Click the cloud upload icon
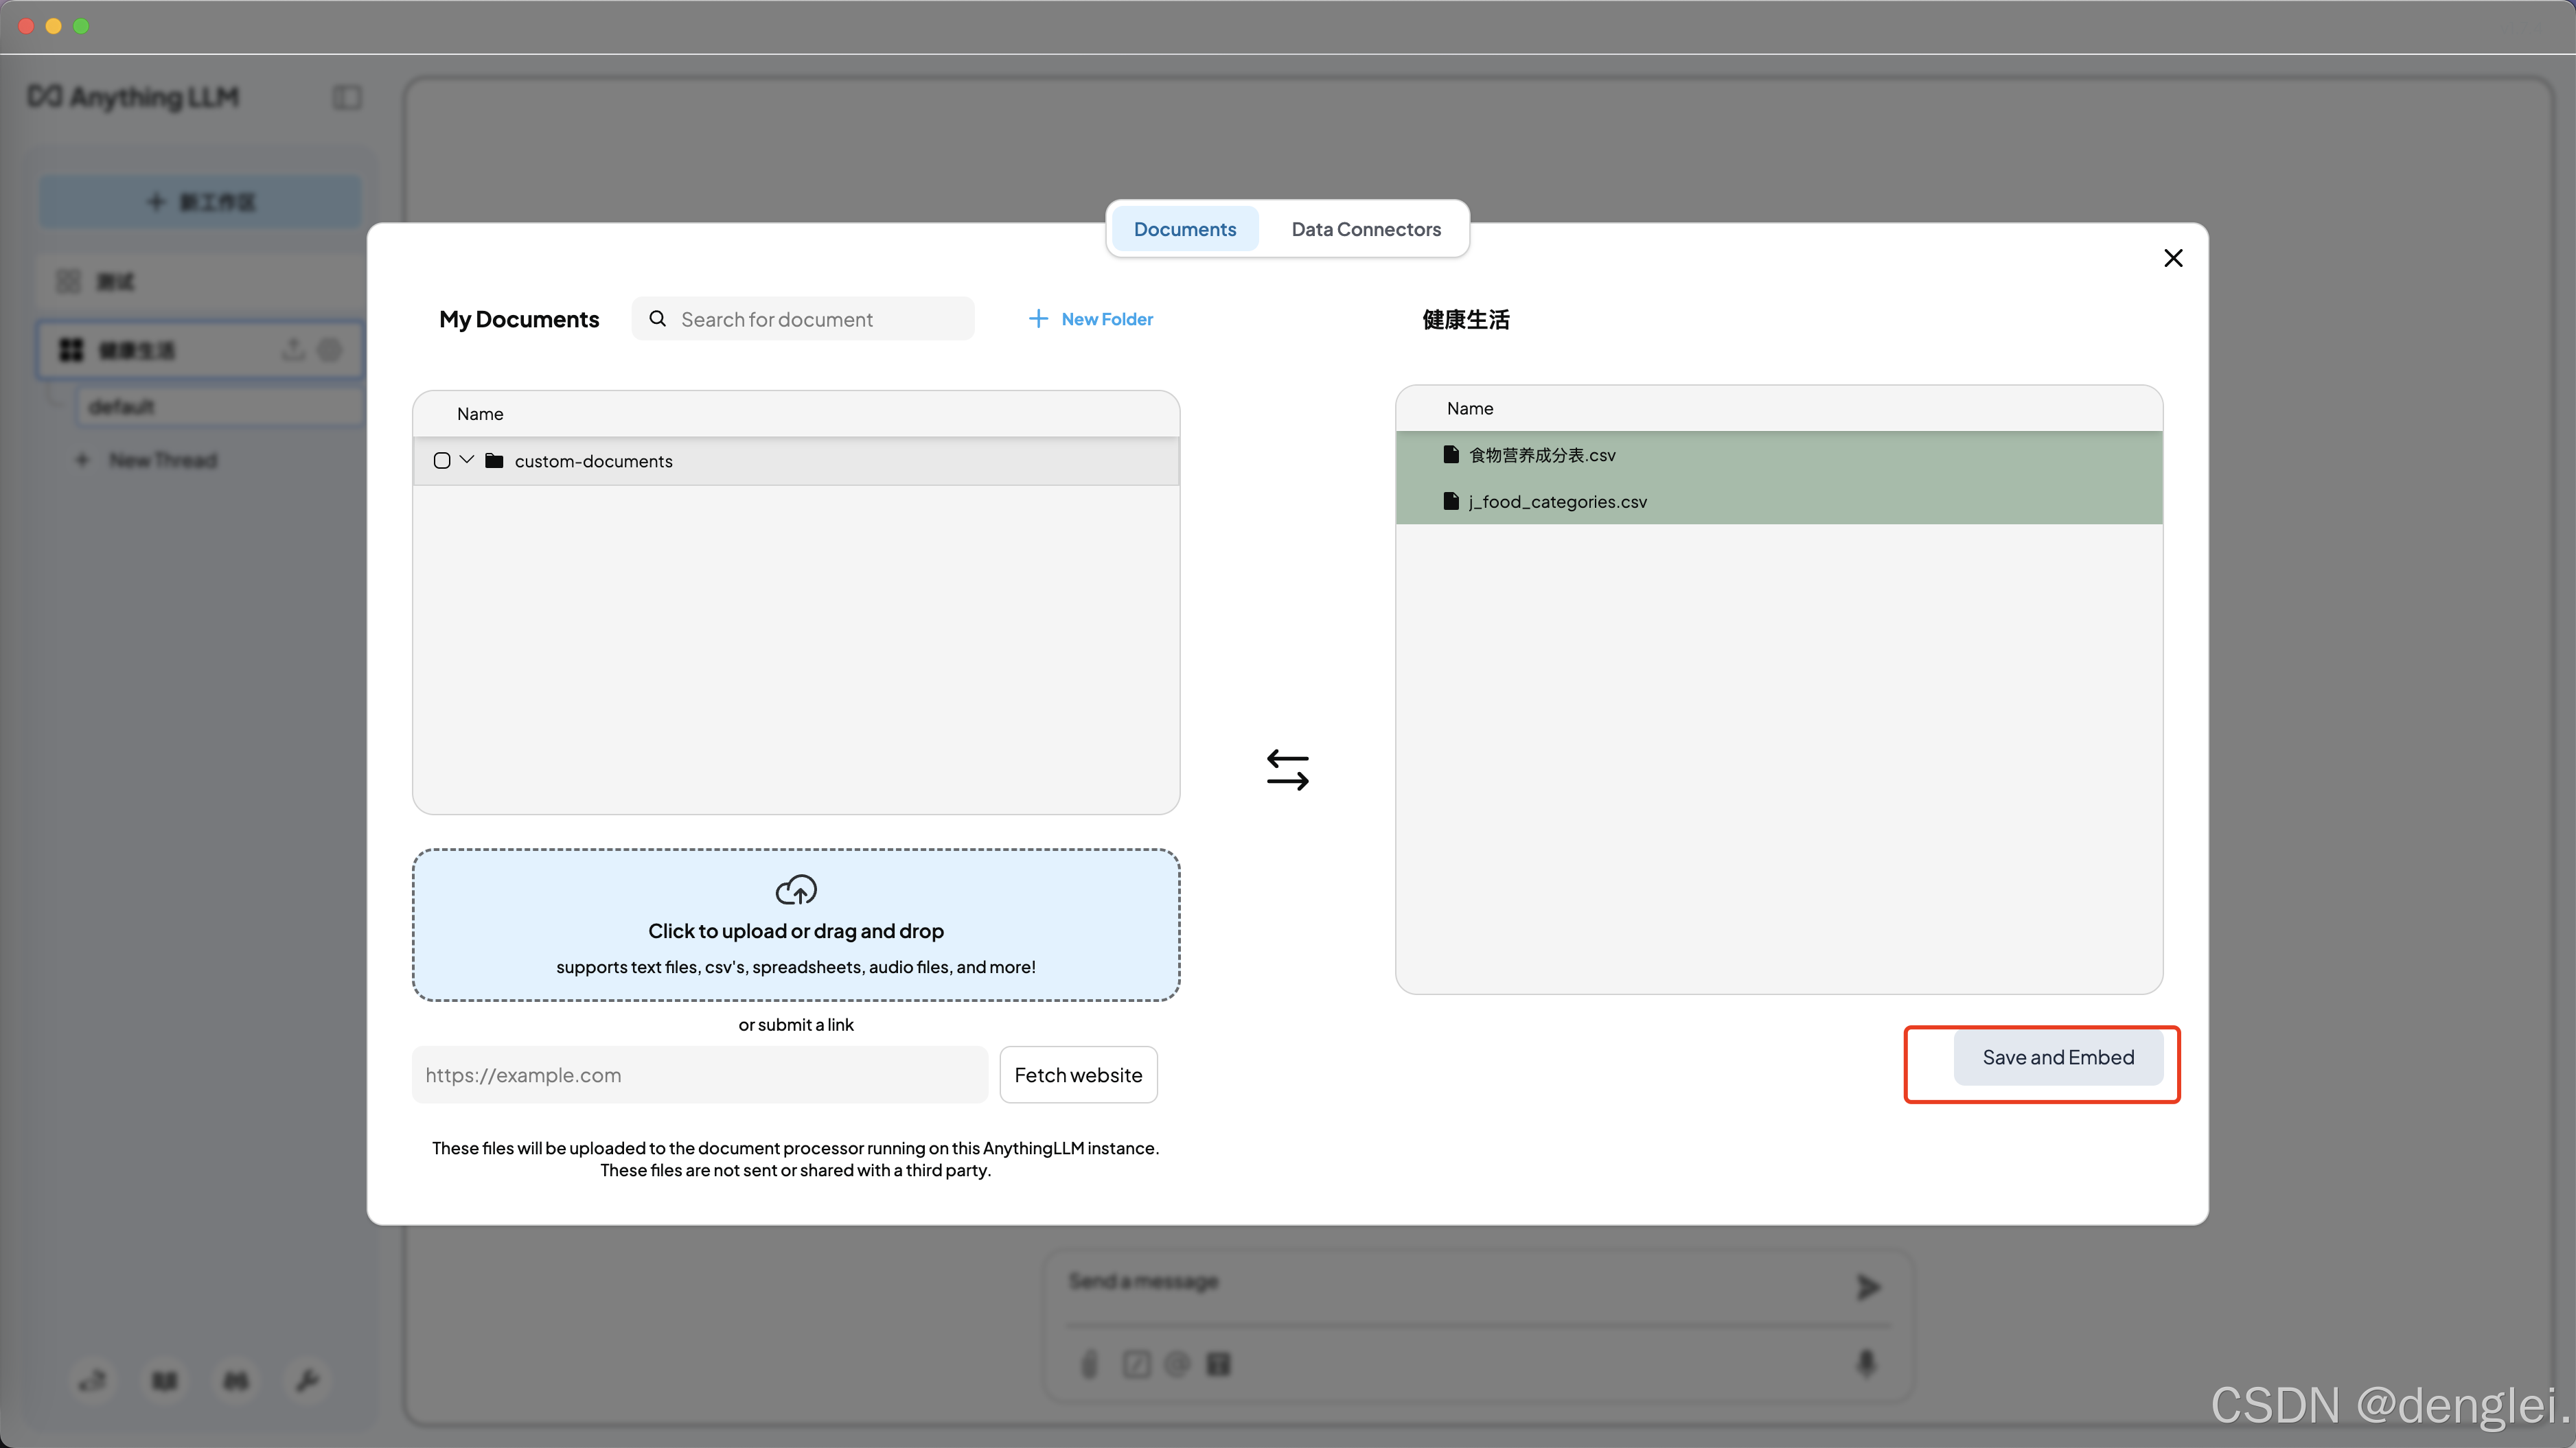 click(796, 889)
